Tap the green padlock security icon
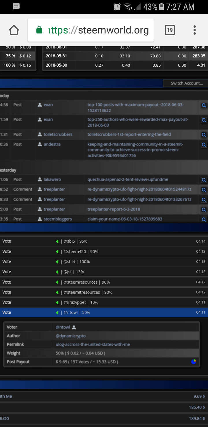This screenshot has width=208, height=427. click(x=39, y=30)
